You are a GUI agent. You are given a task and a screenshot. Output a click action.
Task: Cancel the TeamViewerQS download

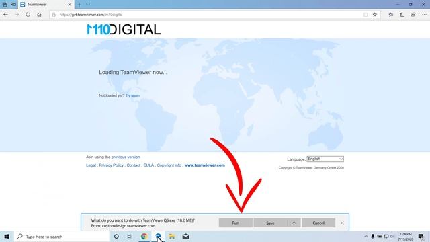[318, 223]
